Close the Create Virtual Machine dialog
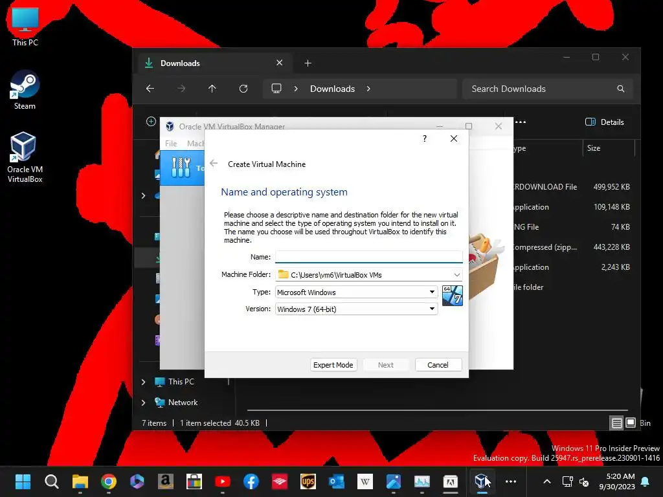Image resolution: width=663 pixels, height=497 pixels. pos(454,138)
